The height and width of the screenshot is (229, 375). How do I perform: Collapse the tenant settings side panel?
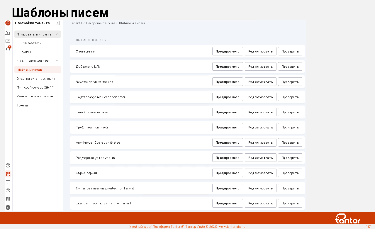pos(58,23)
